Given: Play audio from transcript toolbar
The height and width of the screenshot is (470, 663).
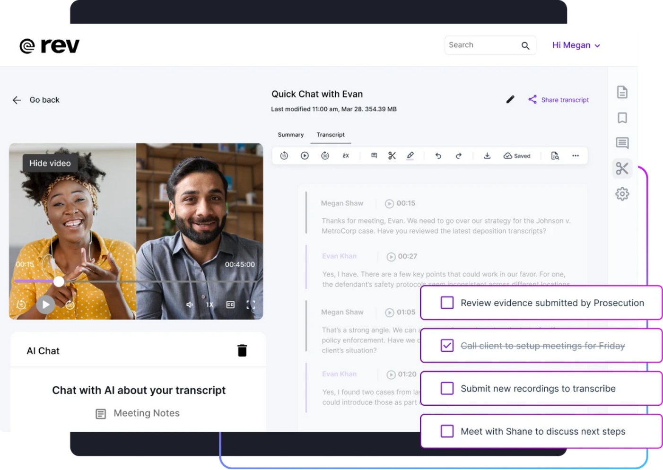Looking at the screenshot, I should coord(305,156).
